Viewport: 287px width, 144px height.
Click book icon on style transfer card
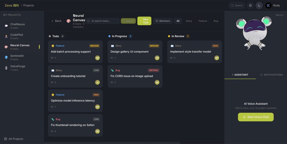(172, 46)
